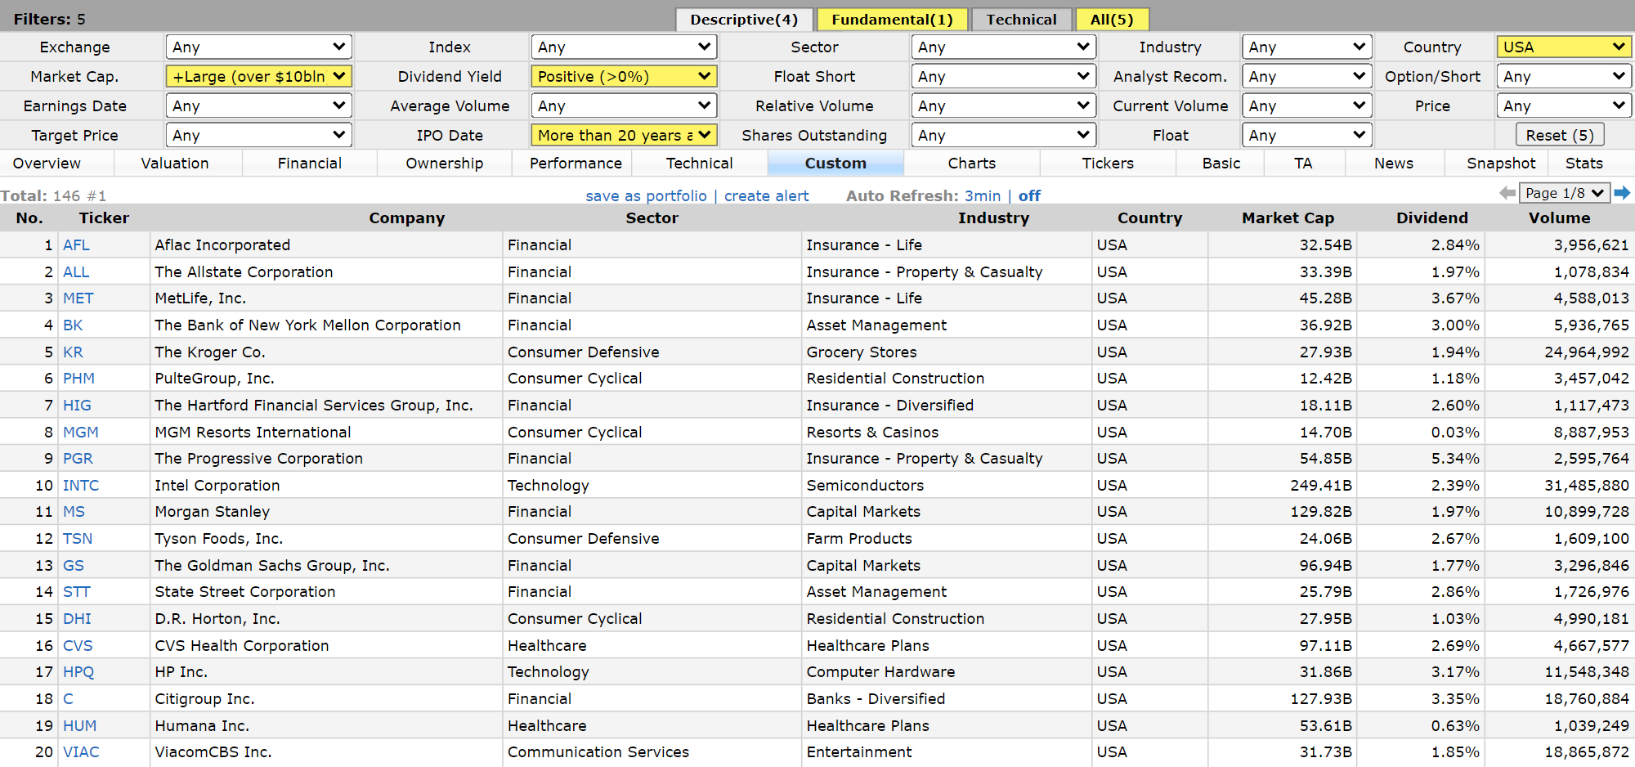Image resolution: width=1635 pixels, height=767 pixels.
Task: Select the Overview view tab
Action: 47,163
